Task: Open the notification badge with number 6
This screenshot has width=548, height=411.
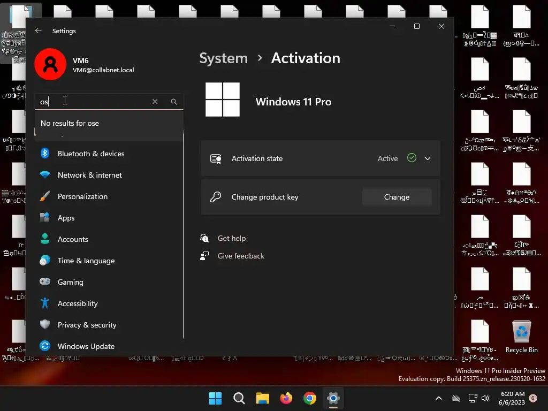Action: coord(533,398)
